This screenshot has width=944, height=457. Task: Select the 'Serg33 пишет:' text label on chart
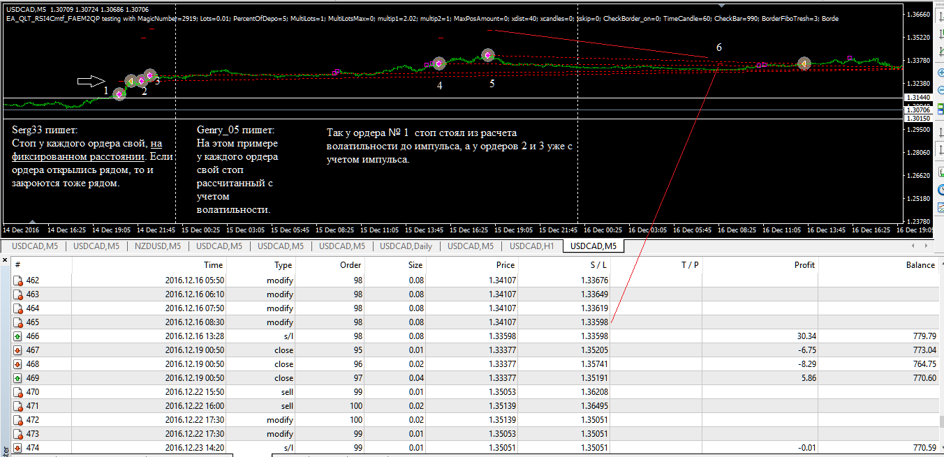[45, 130]
